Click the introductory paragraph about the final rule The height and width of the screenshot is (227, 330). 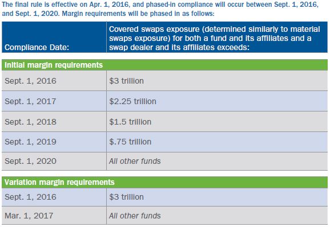pyautogui.click(x=160, y=9)
